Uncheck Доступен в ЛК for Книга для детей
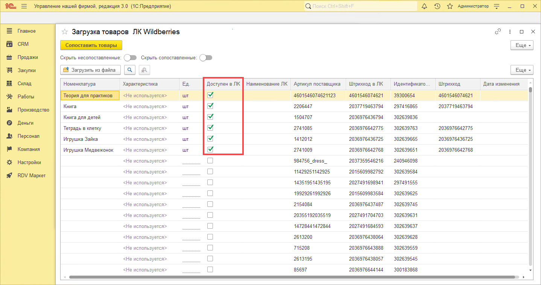Image resolution: width=541 pixels, height=285 pixels. 210,117
